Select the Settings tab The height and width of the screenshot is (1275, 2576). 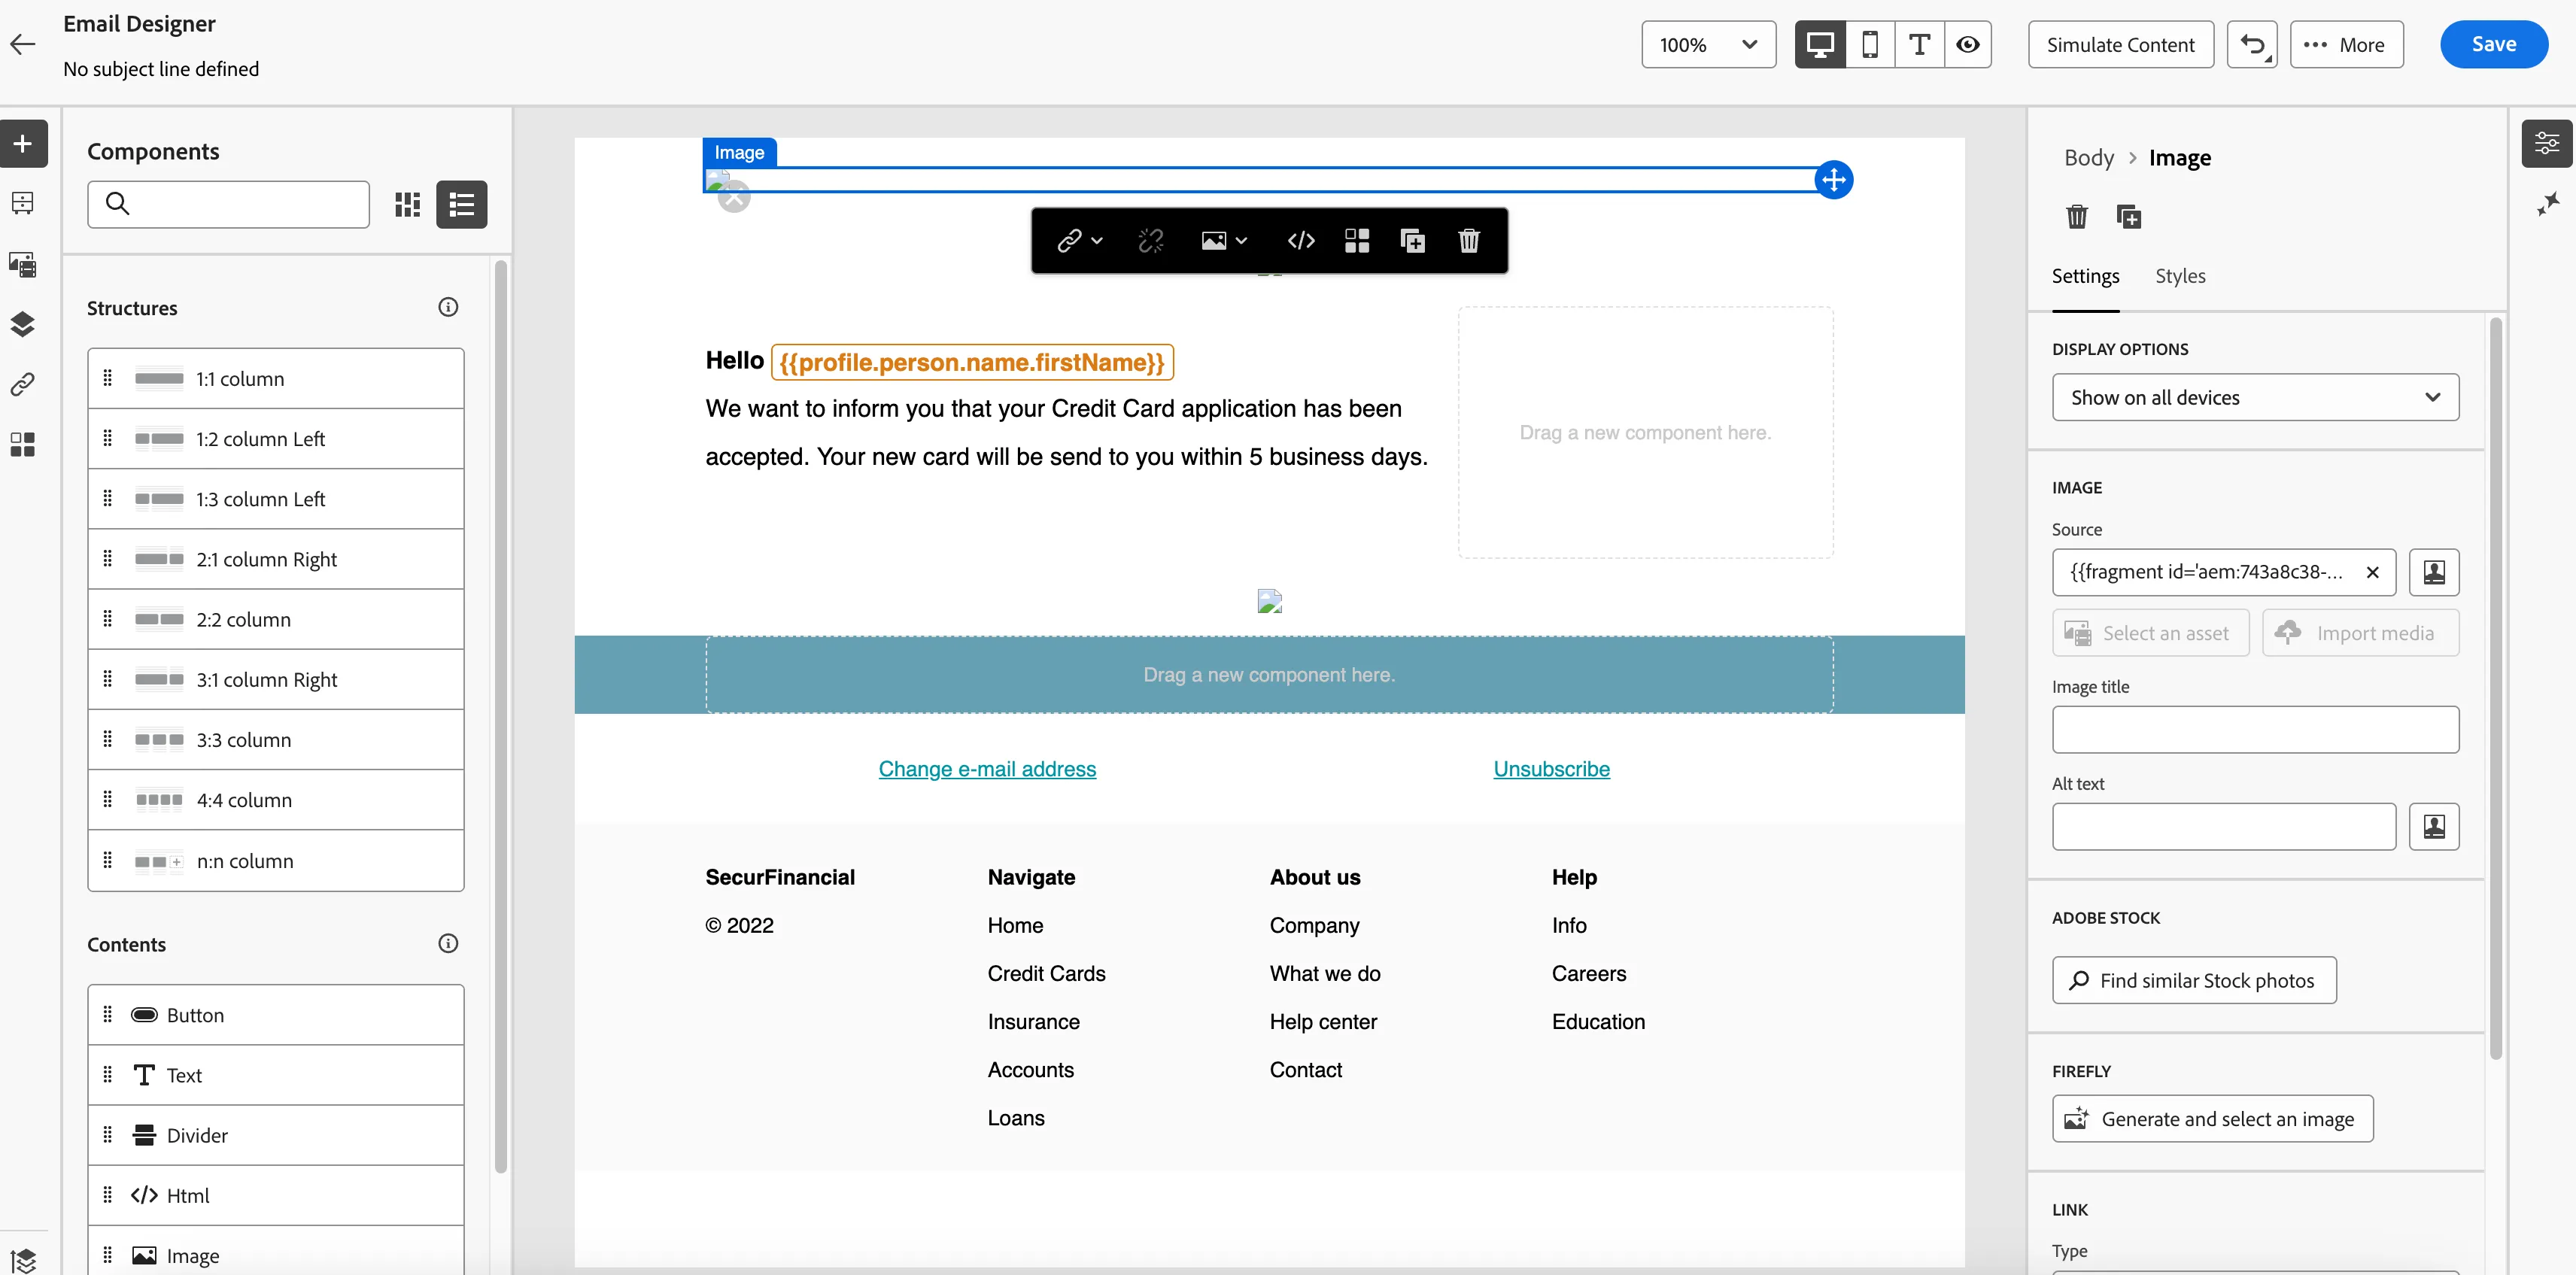coord(2085,276)
